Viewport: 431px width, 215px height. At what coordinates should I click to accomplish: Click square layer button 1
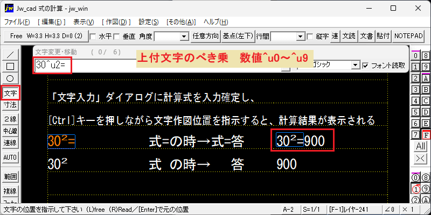tap(415, 67)
